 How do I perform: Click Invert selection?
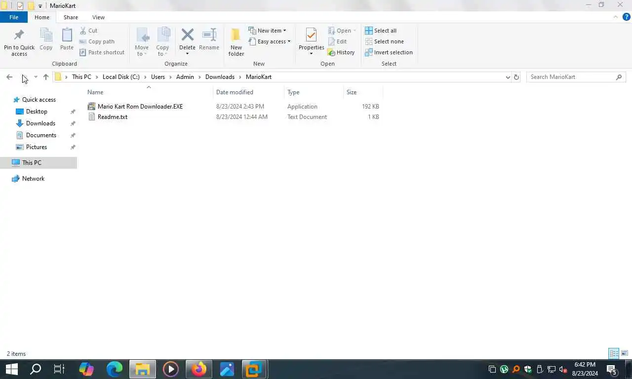click(388, 52)
